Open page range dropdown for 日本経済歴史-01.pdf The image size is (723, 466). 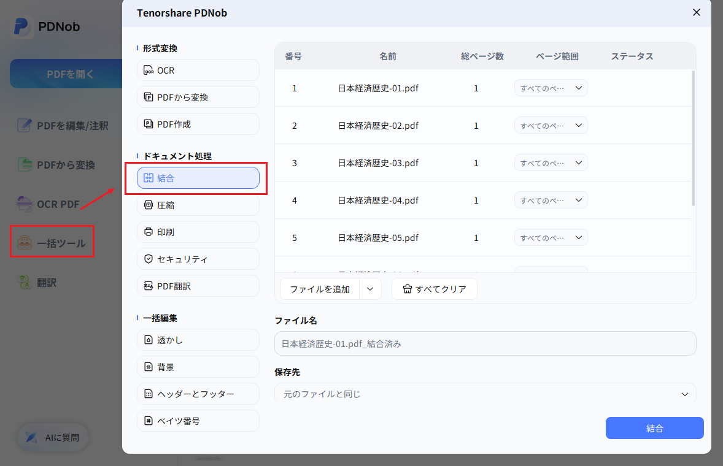coord(551,88)
